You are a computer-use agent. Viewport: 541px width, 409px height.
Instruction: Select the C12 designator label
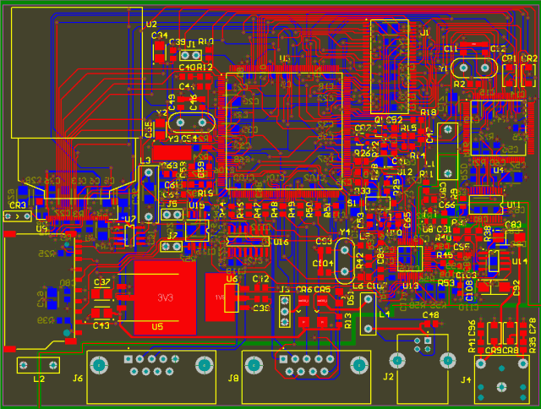click(x=498, y=49)
